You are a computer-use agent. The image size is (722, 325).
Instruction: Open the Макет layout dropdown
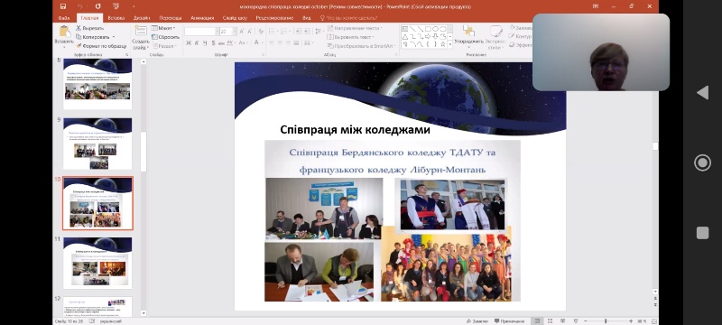point(163,28)
